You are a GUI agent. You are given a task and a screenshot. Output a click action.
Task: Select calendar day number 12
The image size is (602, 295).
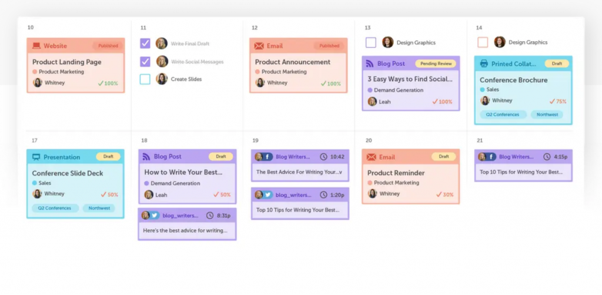click(x=255, y=28)
